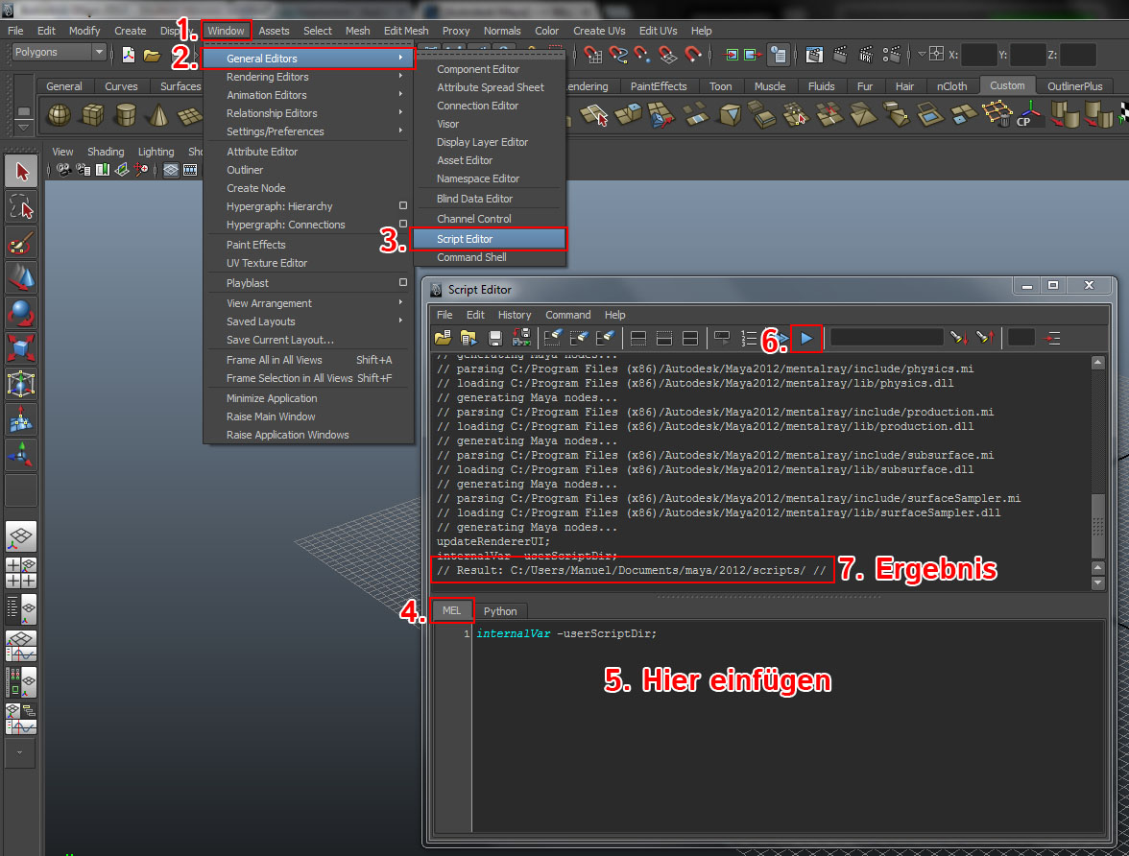Click the Execute play button in Script Editor
1129x856 pixels.
[x=806, y=338]
